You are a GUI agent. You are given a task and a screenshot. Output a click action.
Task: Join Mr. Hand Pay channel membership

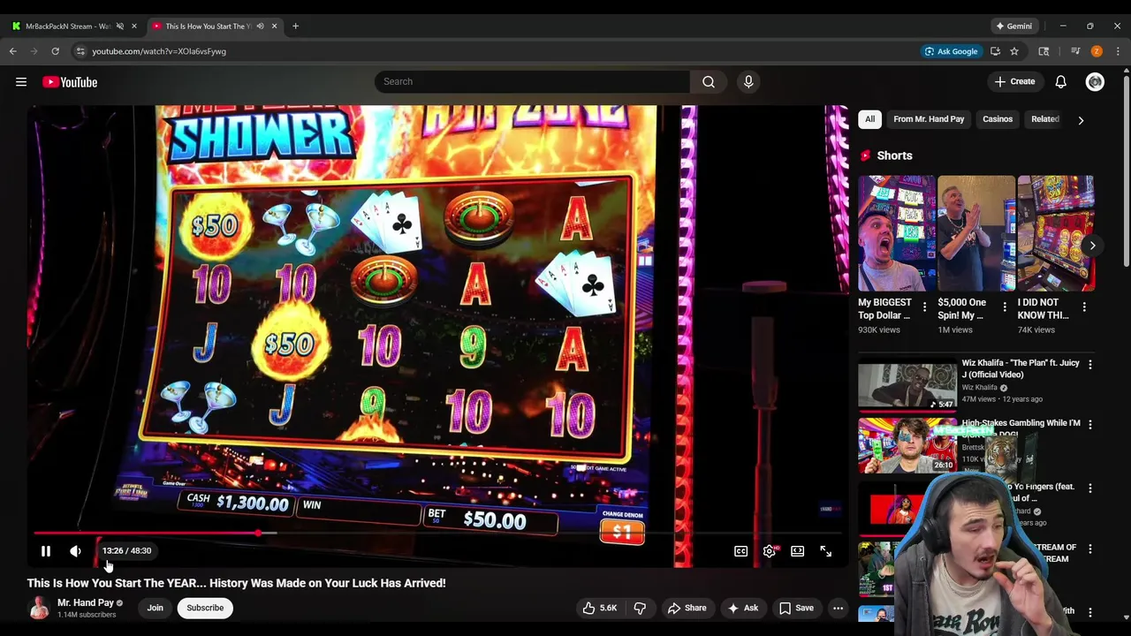pos(155,608)
